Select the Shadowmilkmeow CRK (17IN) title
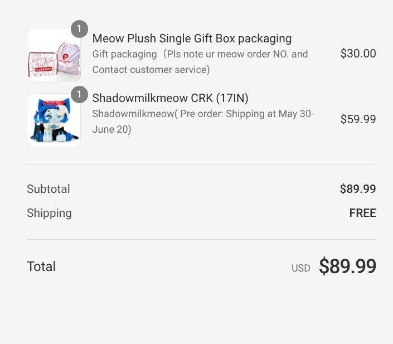 coord(170,98)
